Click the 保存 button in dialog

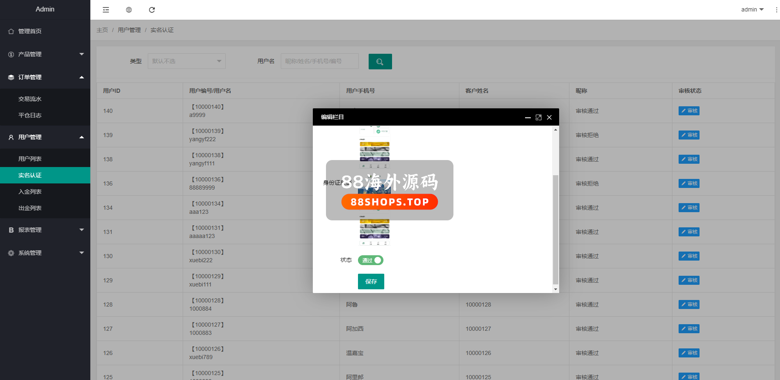(371, 282)
